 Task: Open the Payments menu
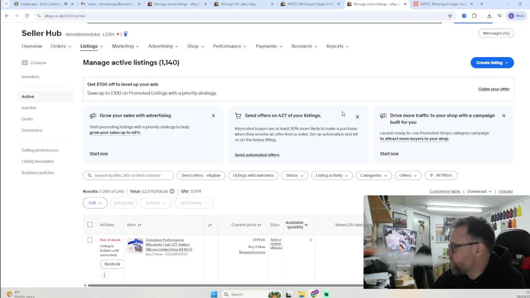269,46
